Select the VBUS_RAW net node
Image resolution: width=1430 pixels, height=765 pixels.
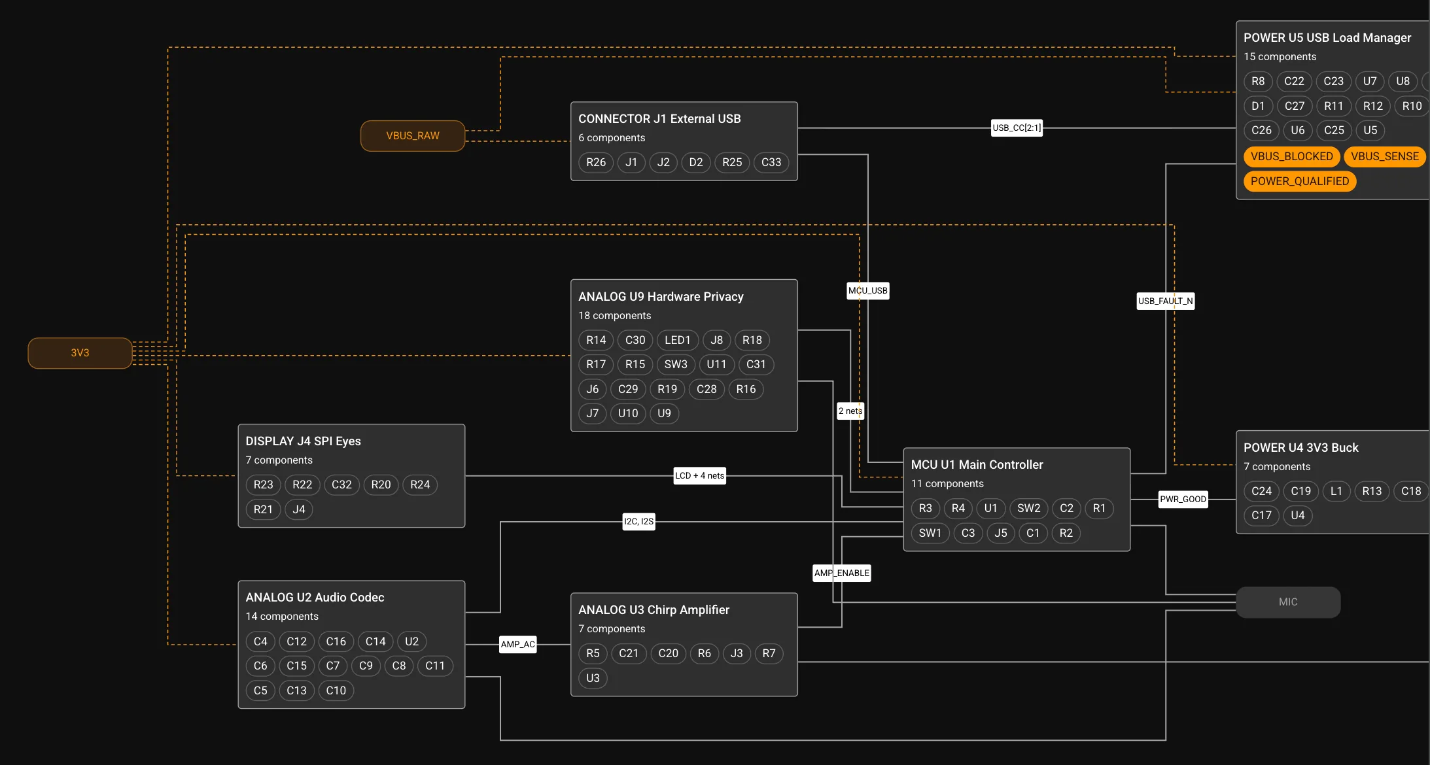point(413,136)
